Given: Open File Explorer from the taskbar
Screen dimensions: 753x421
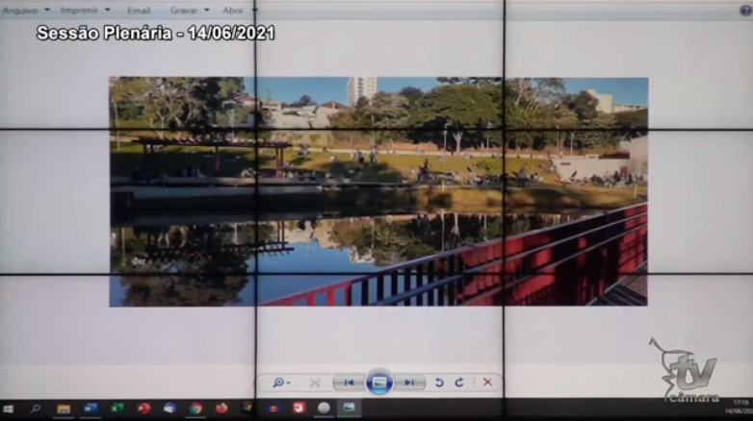Looking at the screenshot, I should pyautogui.click(x=64, y=409).
